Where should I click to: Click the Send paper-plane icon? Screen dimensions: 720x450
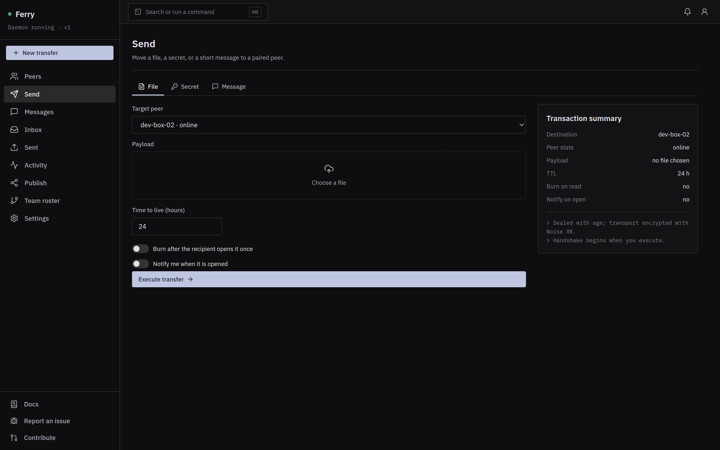click(14, 94)
